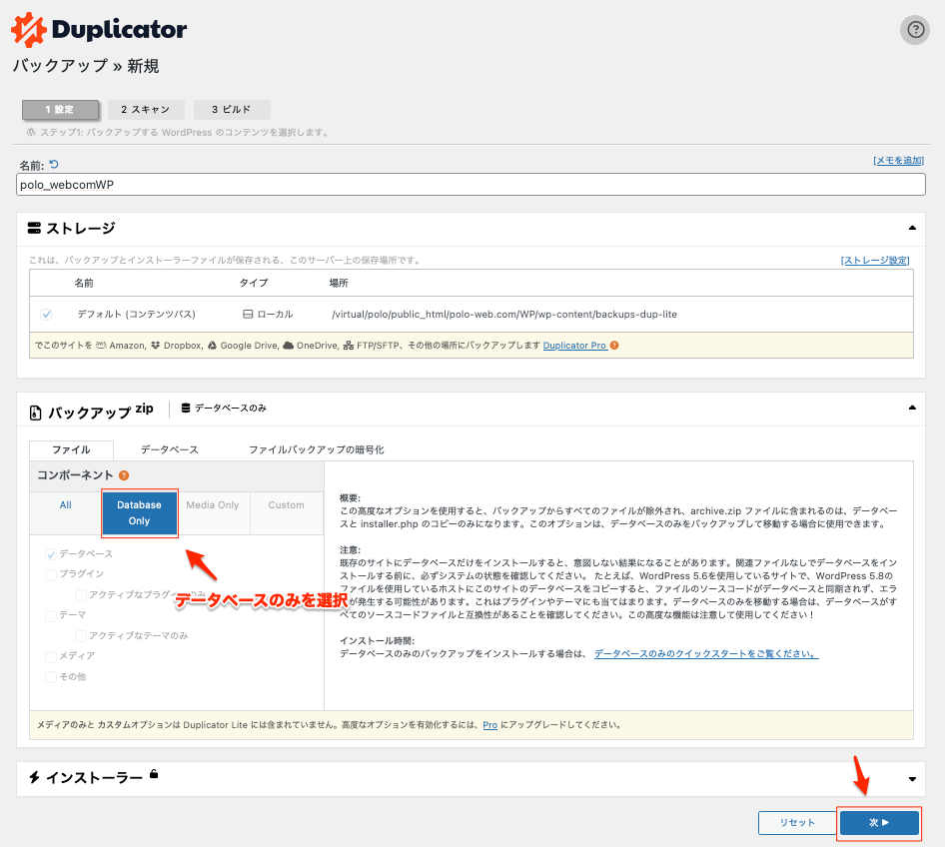945x847 pixels.
Task: Open the ストレージ設定 link
Action: [875, 261]
